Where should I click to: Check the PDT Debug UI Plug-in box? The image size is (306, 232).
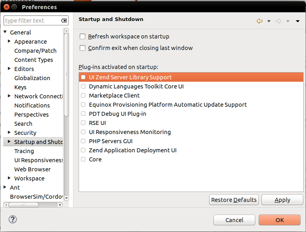pyautogui.click(x=83, y=114)
